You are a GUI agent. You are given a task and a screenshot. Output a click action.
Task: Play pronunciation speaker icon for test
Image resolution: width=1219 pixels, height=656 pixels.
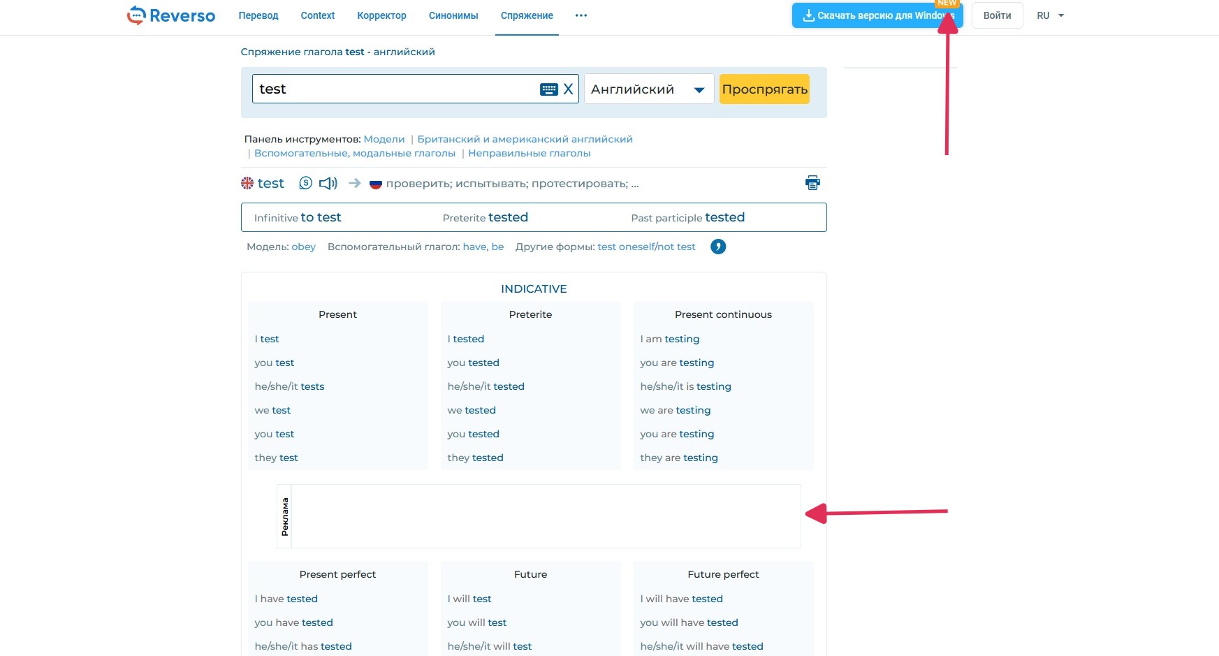328,183
